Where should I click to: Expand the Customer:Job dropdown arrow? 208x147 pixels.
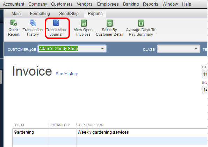[x=102, y=49]
